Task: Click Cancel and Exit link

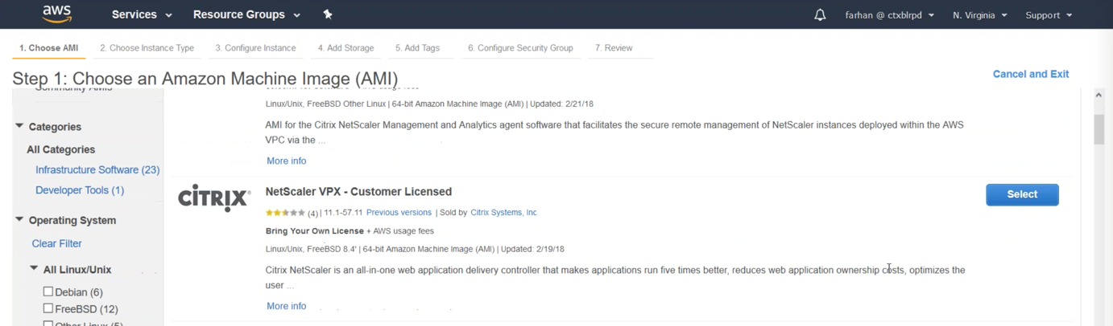Action: click(x=1030, y=74)
